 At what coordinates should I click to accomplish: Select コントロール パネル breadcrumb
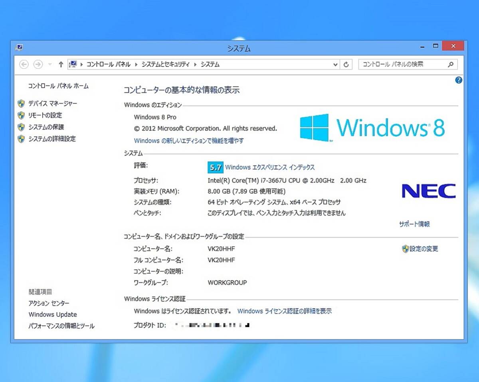[x=109, y=64]
